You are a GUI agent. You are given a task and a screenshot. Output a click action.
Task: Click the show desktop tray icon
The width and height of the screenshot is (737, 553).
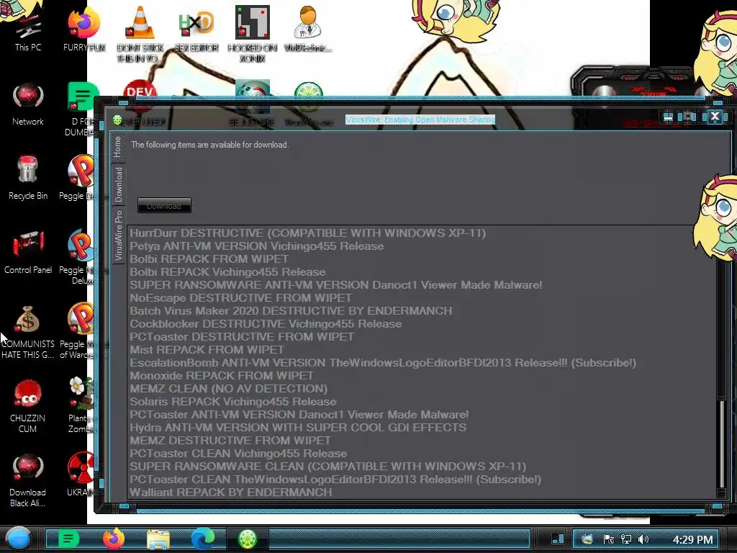click(558, 539)
